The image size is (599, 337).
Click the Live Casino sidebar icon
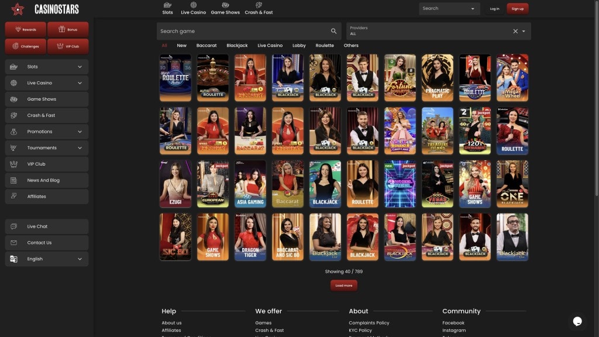[14, 83]
